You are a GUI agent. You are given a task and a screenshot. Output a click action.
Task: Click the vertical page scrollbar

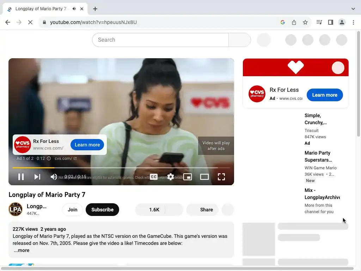(359, 84)
